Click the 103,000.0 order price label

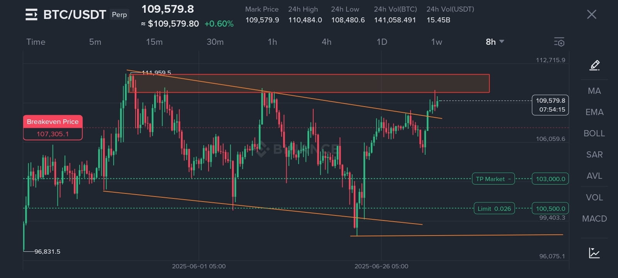(x=550, y=179)
